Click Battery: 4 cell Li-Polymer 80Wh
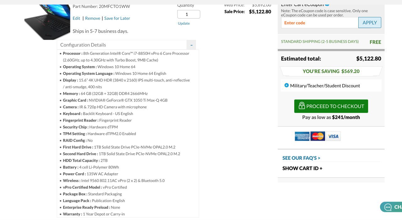The width and height of the screenshot is (402, 220). point(91,167)
